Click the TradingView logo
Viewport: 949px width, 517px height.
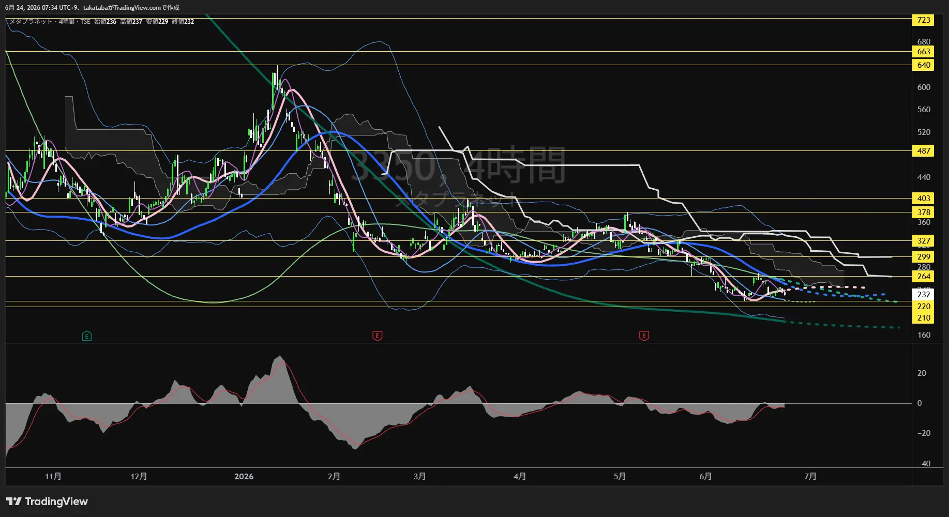point(47,501)
